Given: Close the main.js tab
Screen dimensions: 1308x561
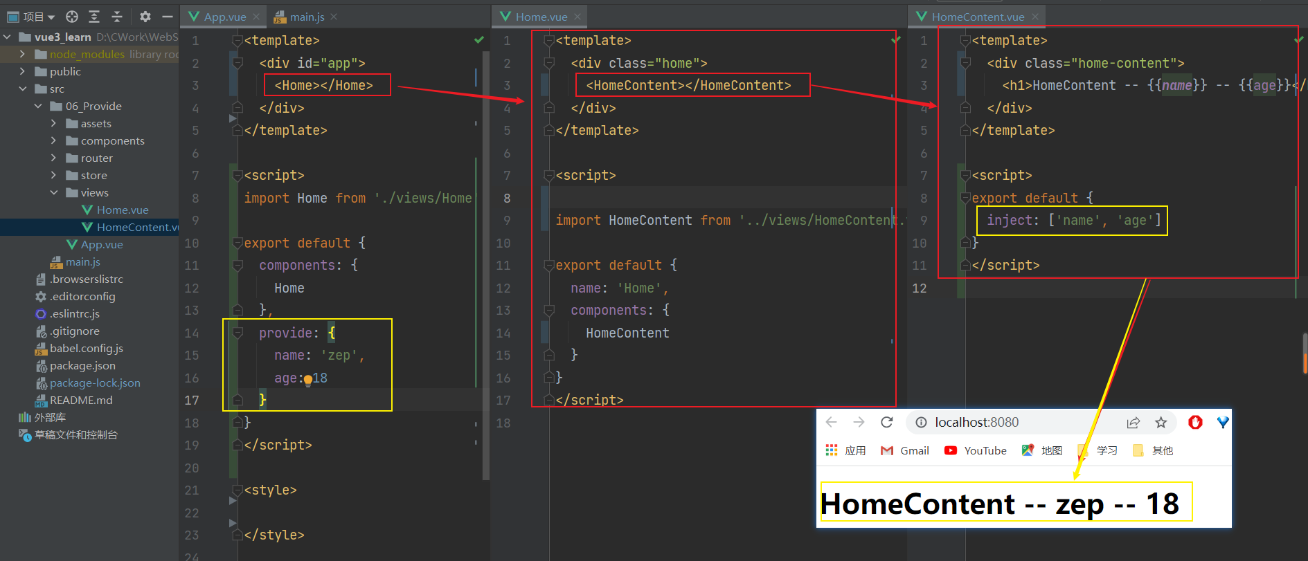Looking at the screenshot, I should tap(334, 17).
